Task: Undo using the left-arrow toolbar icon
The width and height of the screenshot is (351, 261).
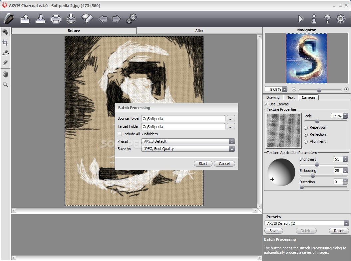Action: pyautogui.click(x=103, y=19)
